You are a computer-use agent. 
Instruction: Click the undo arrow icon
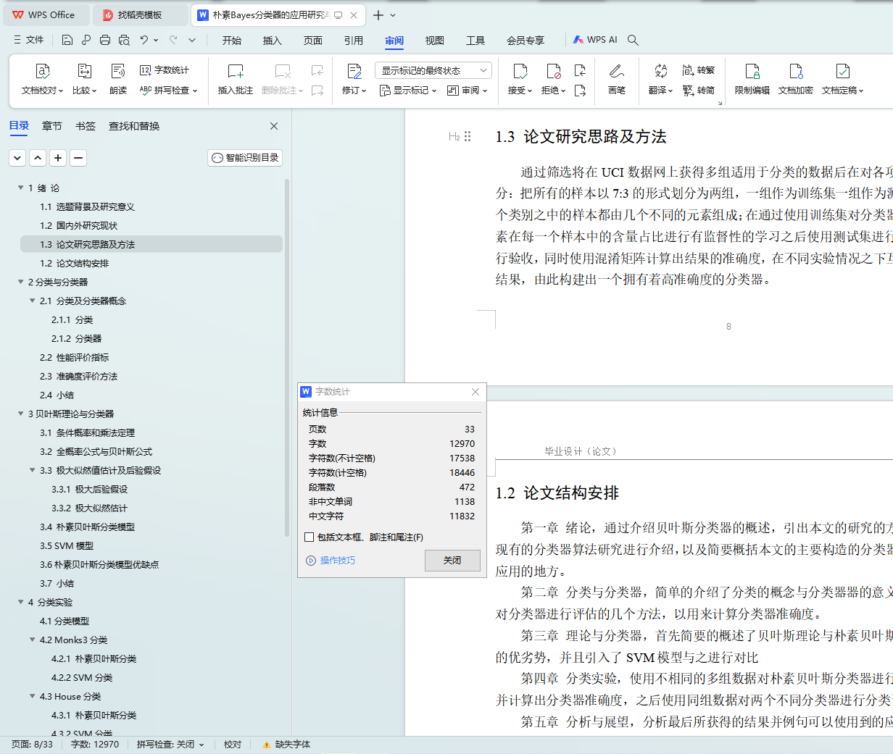click(x=144, y=40)
